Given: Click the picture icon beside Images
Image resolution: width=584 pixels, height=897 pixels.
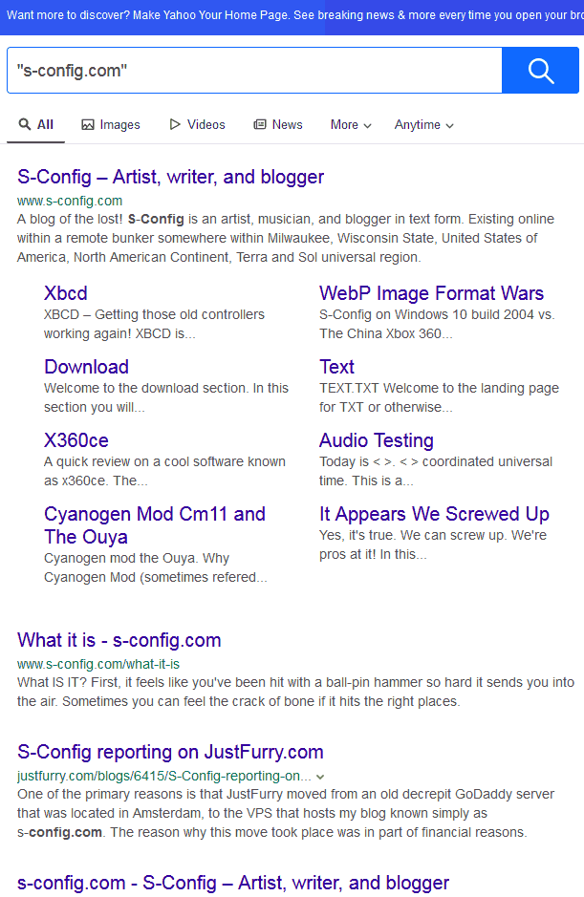Looking at the screenshot, I should pos(88,125).
